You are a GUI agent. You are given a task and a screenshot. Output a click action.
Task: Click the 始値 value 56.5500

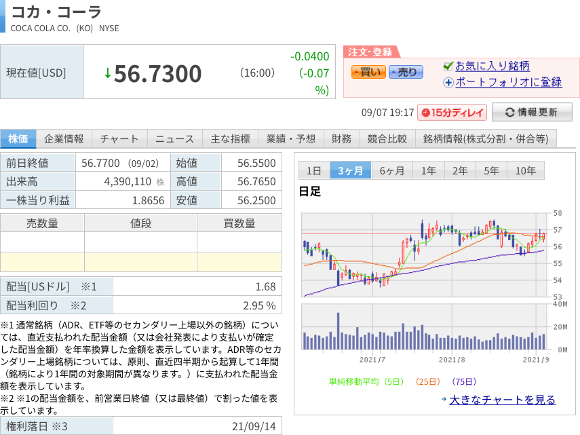(256, 163)
